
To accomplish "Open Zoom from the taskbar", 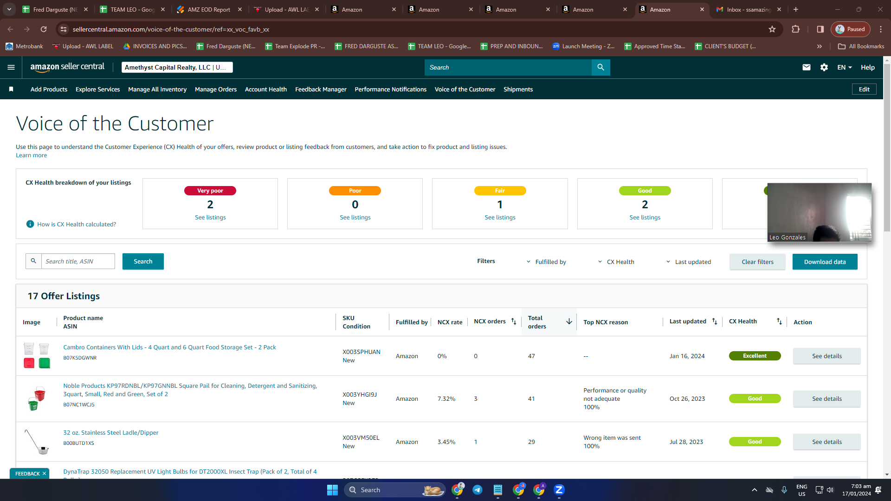I will 559,490.
